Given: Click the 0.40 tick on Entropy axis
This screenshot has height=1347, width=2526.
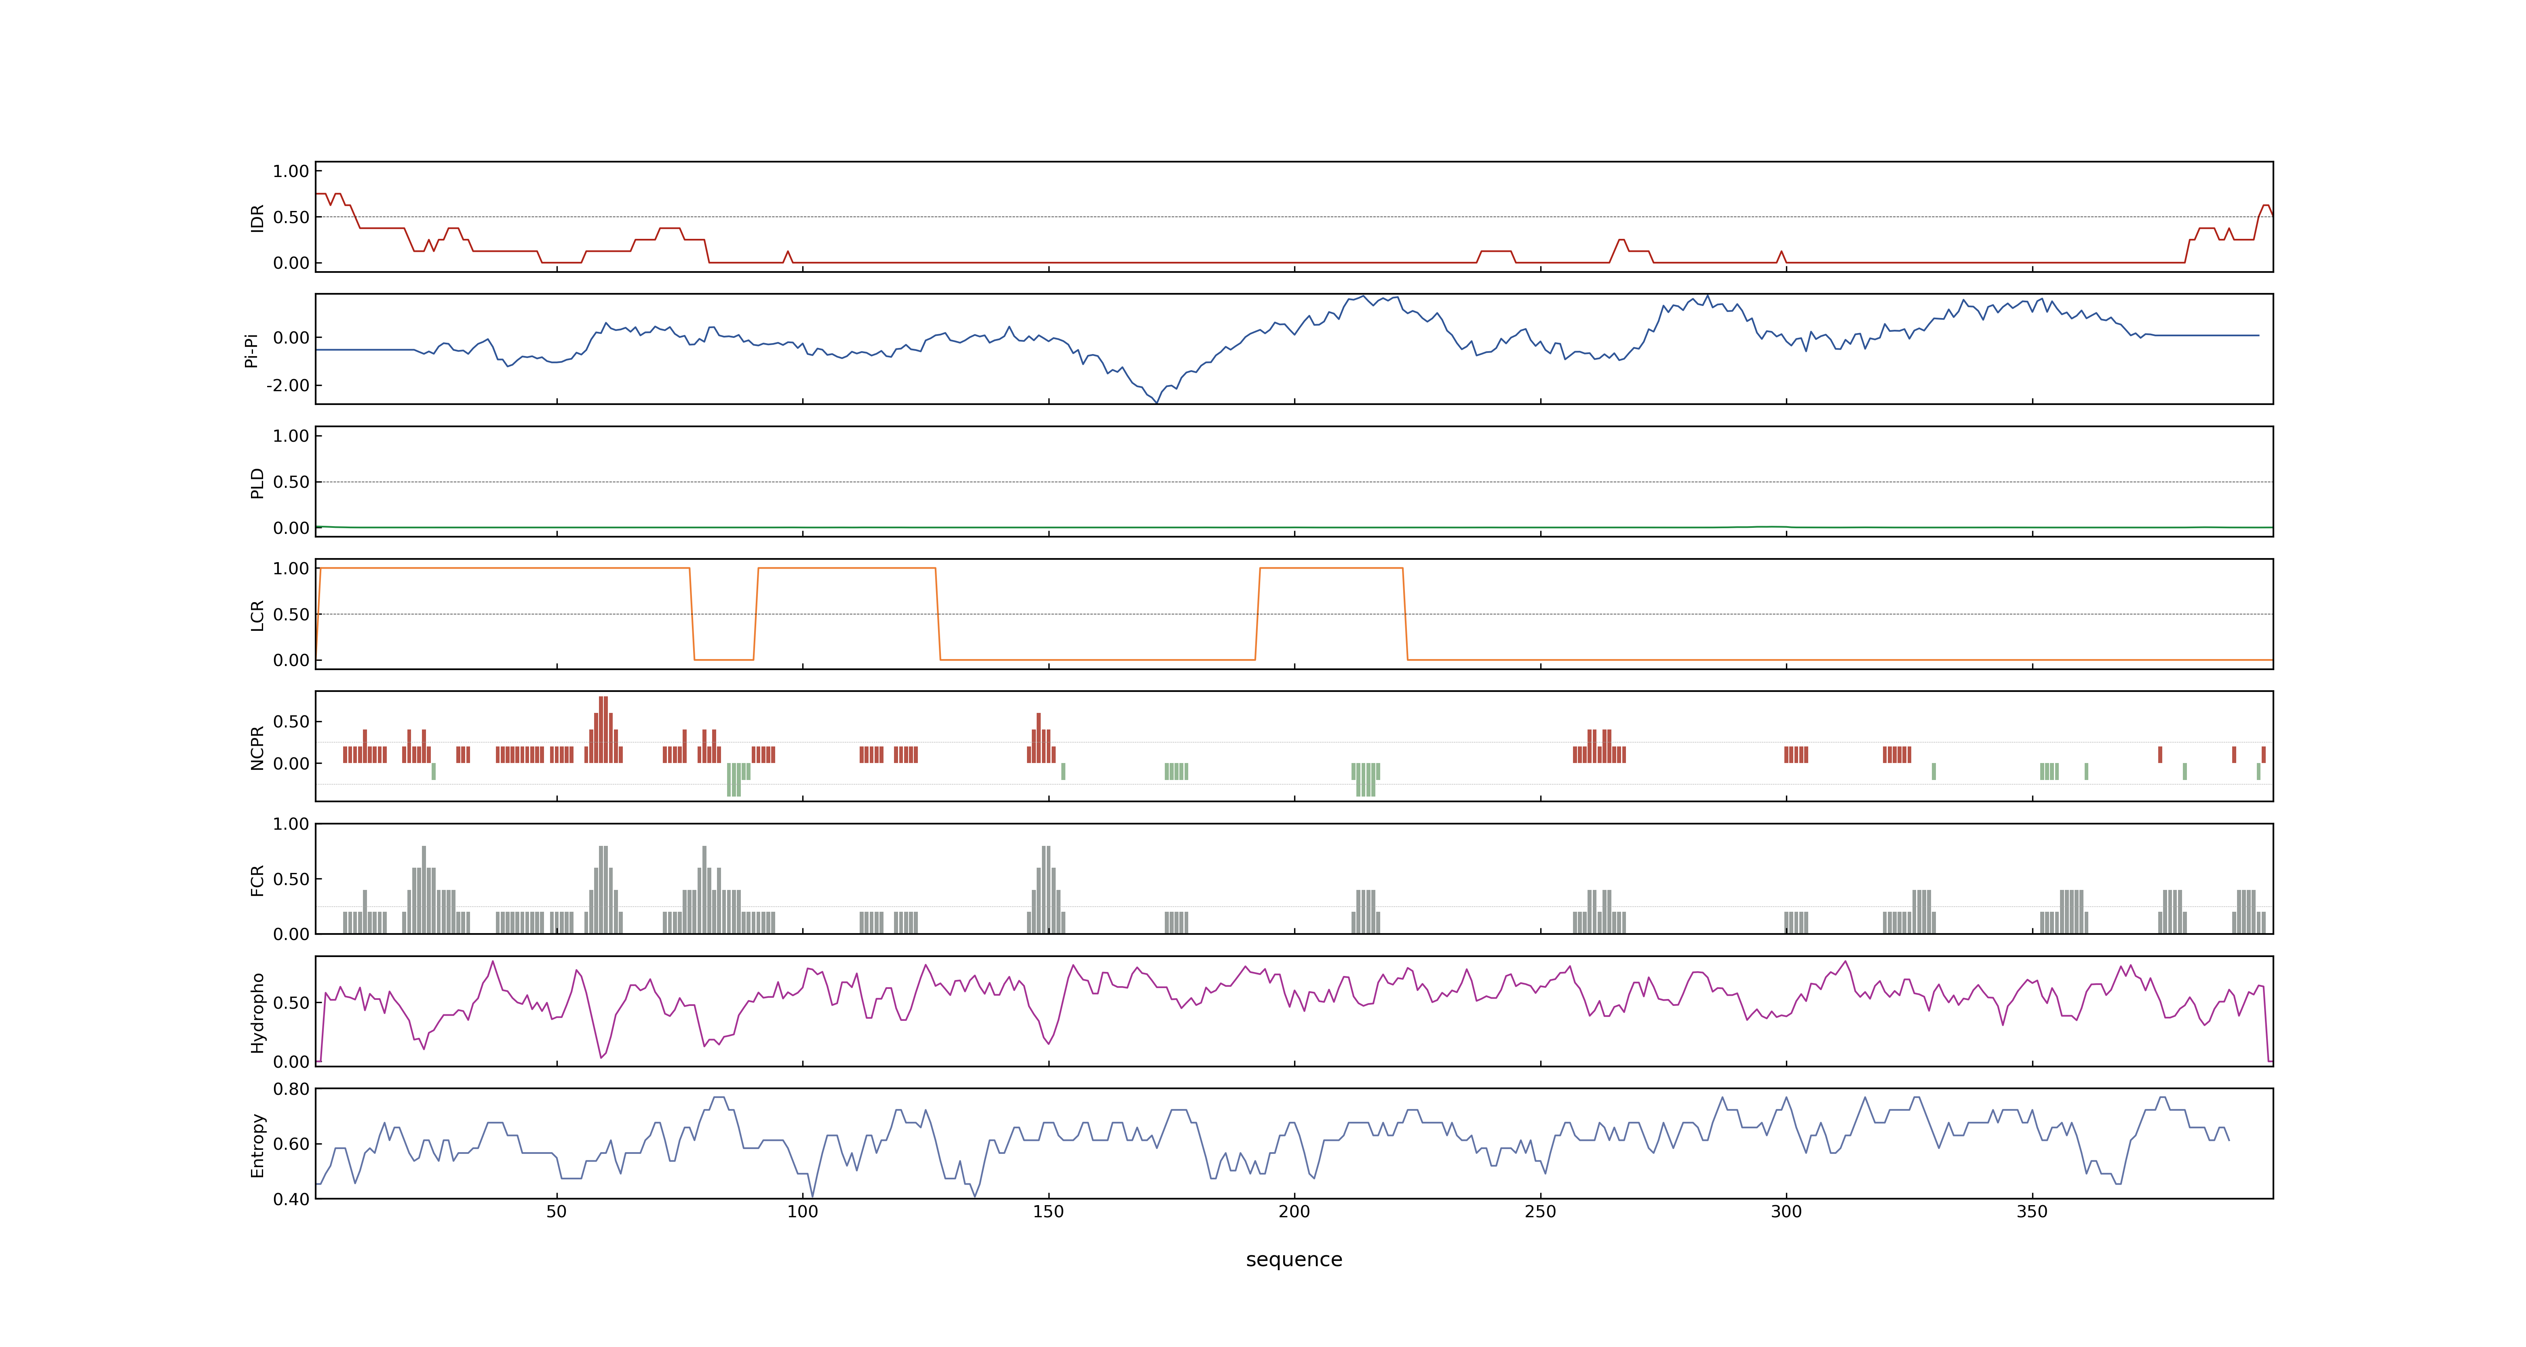Looking at the screenshot, I should [291, 1199].
